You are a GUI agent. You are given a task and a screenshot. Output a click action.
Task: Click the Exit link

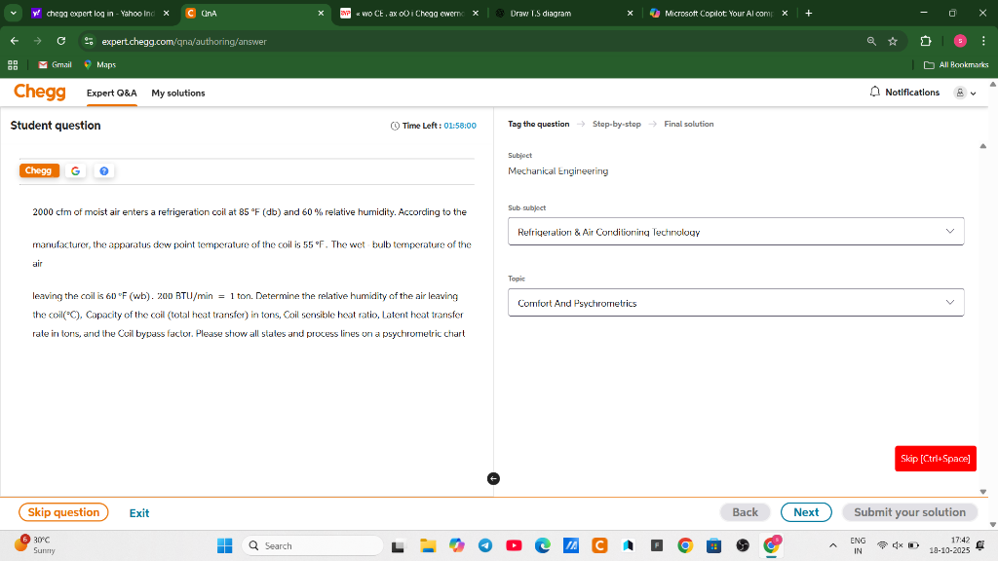click(138, 512)
